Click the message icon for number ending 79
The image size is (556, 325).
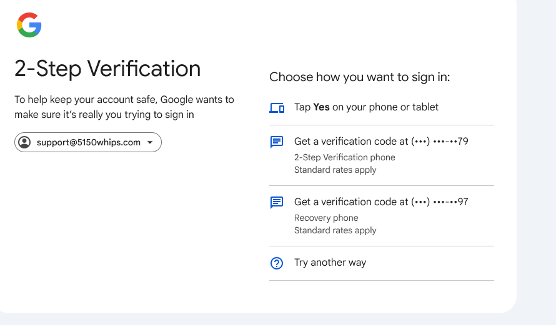277,142
